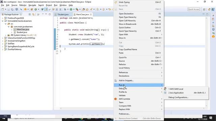This screenshot has height=121, width=216.
Task: Open the Window menu
Action: tap(63, 5)
